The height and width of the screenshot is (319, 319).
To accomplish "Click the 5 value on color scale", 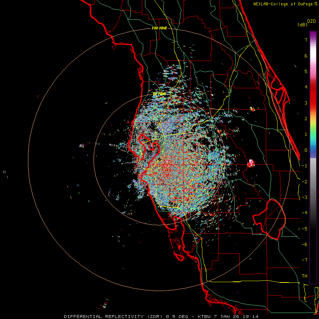I will (x=306, y=71).
